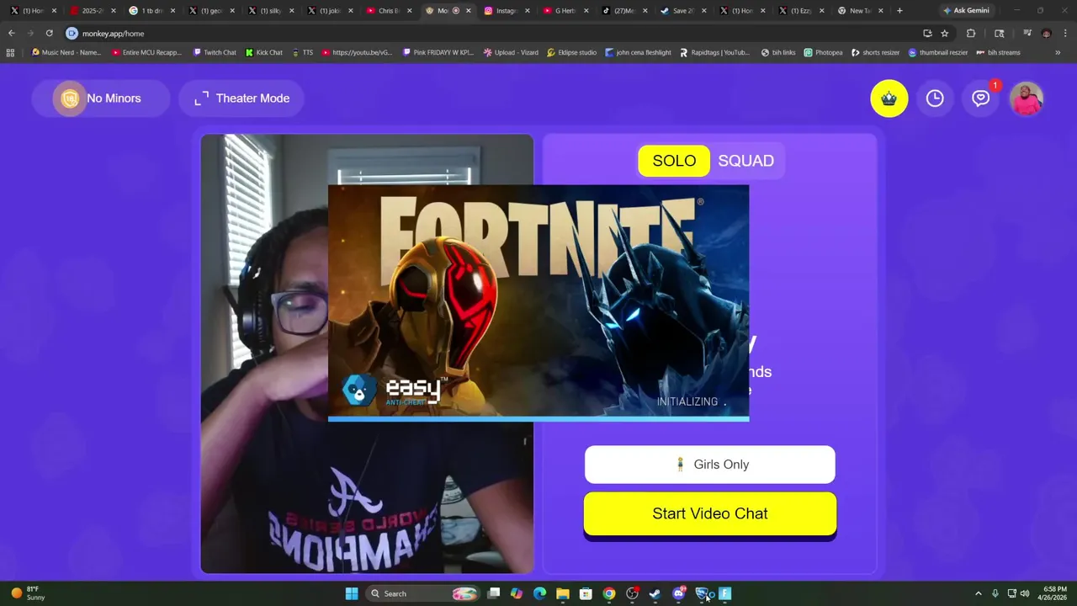Open the crown premium icon
1077x606 pixels.
click(x=889, y=98)
